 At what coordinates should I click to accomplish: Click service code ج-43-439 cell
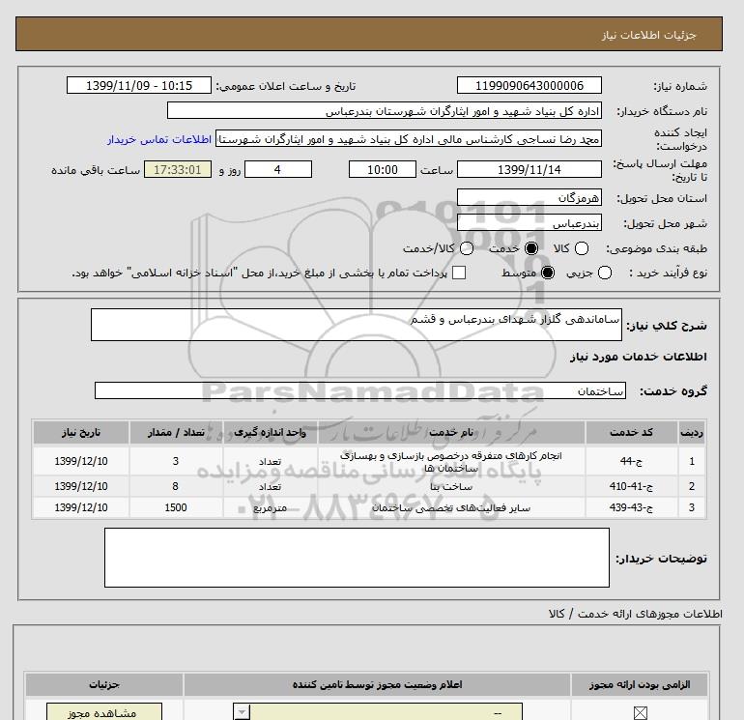pos(632,507)
